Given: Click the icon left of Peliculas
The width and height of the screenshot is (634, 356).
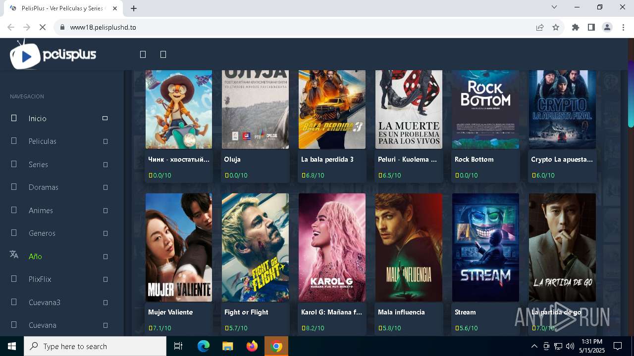Looking at the screenshot, I should click(x=14, y=141).
